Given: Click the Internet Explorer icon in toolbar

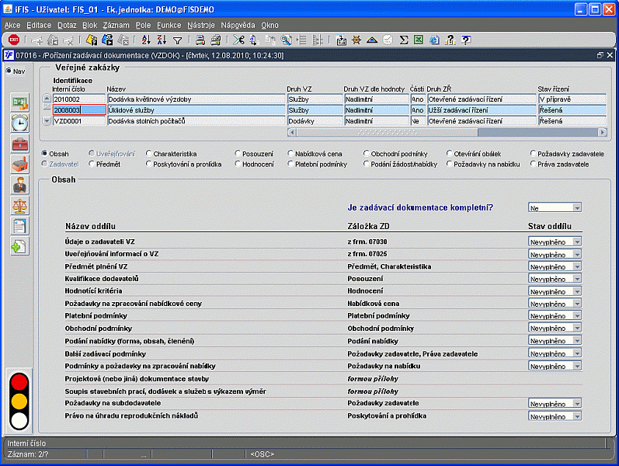Looking at the screenshot, I should pyautogui.click(x=434, y=40).
